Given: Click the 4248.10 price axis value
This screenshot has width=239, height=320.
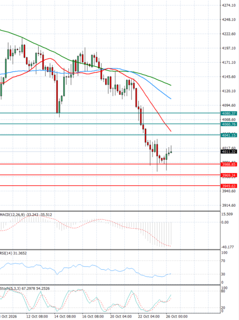Looking at the screenshot, I should click(229, 20).
